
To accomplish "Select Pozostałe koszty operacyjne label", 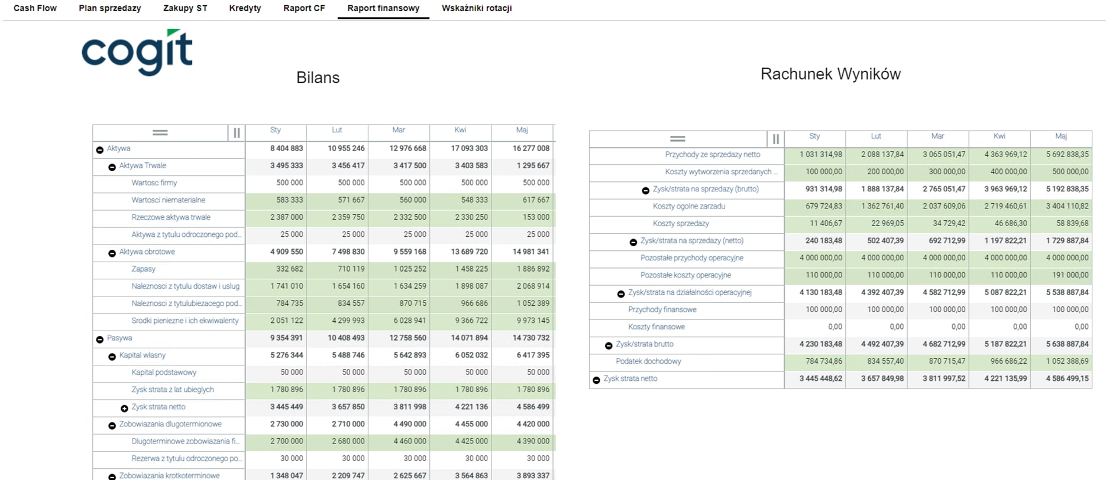I will pyautogui.click(x=685, y=275).
